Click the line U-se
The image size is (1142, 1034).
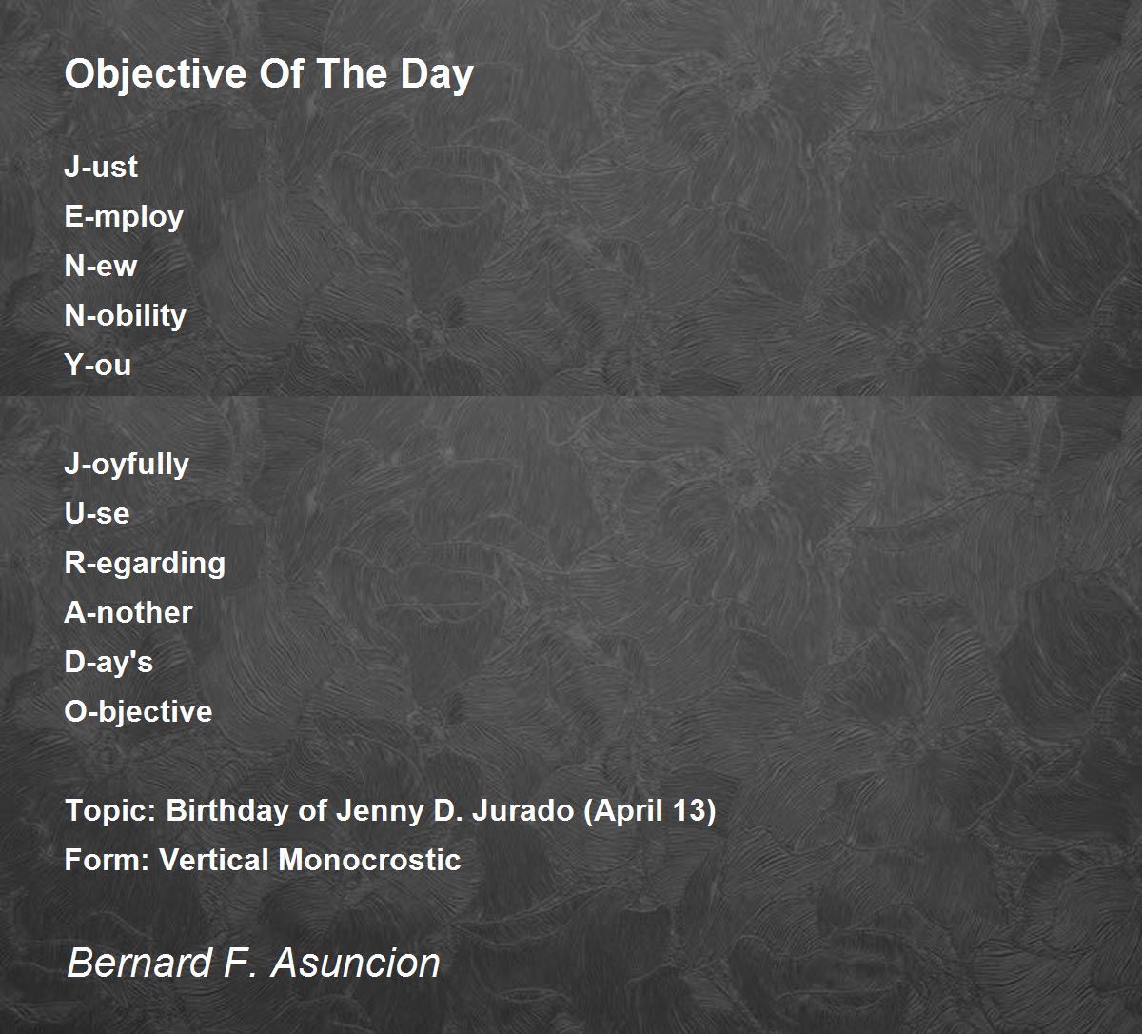[x=97, y=513]
